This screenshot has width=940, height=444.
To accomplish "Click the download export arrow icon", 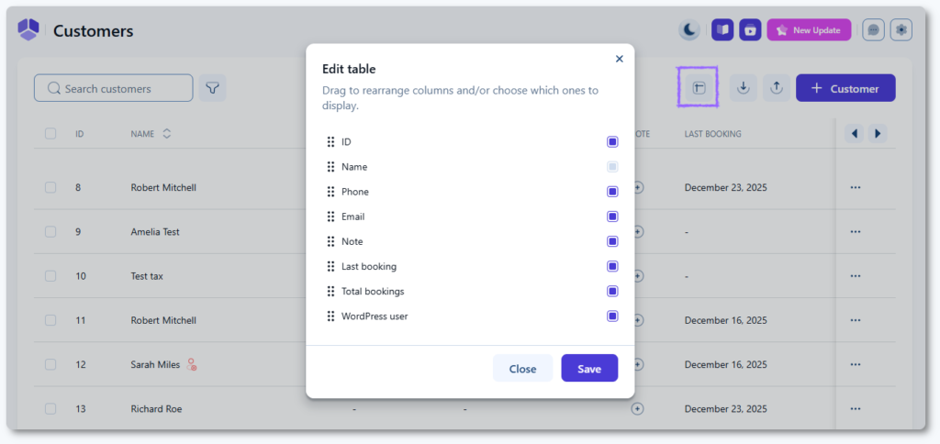I will coord(744,88).
